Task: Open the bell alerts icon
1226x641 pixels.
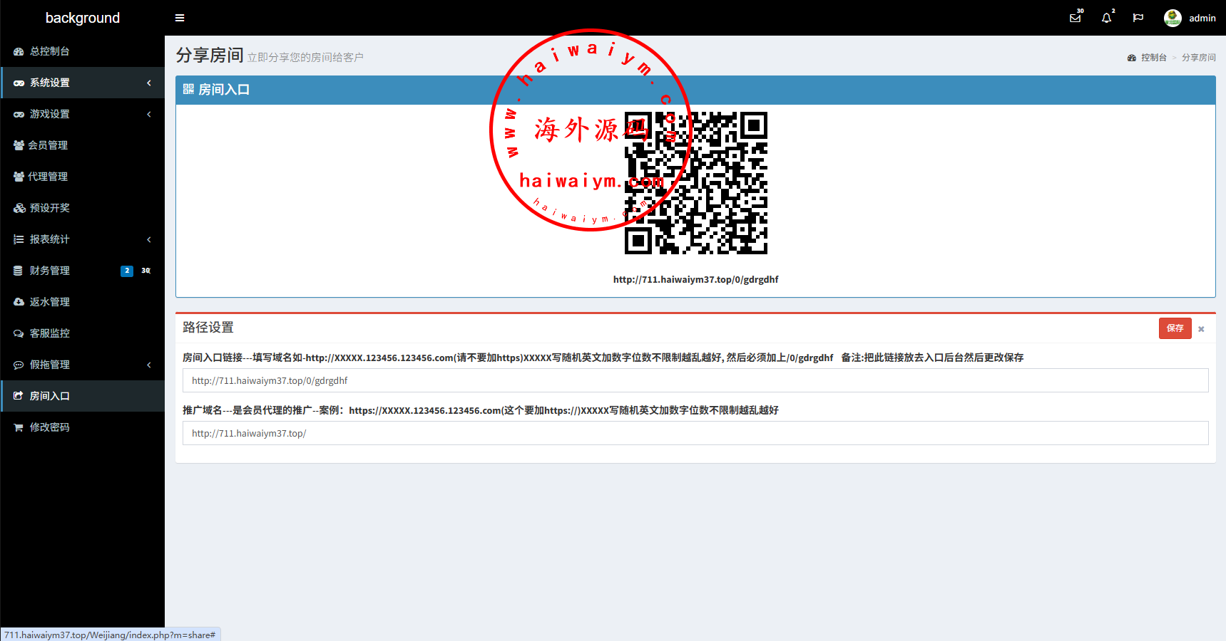Action: 1106,18
